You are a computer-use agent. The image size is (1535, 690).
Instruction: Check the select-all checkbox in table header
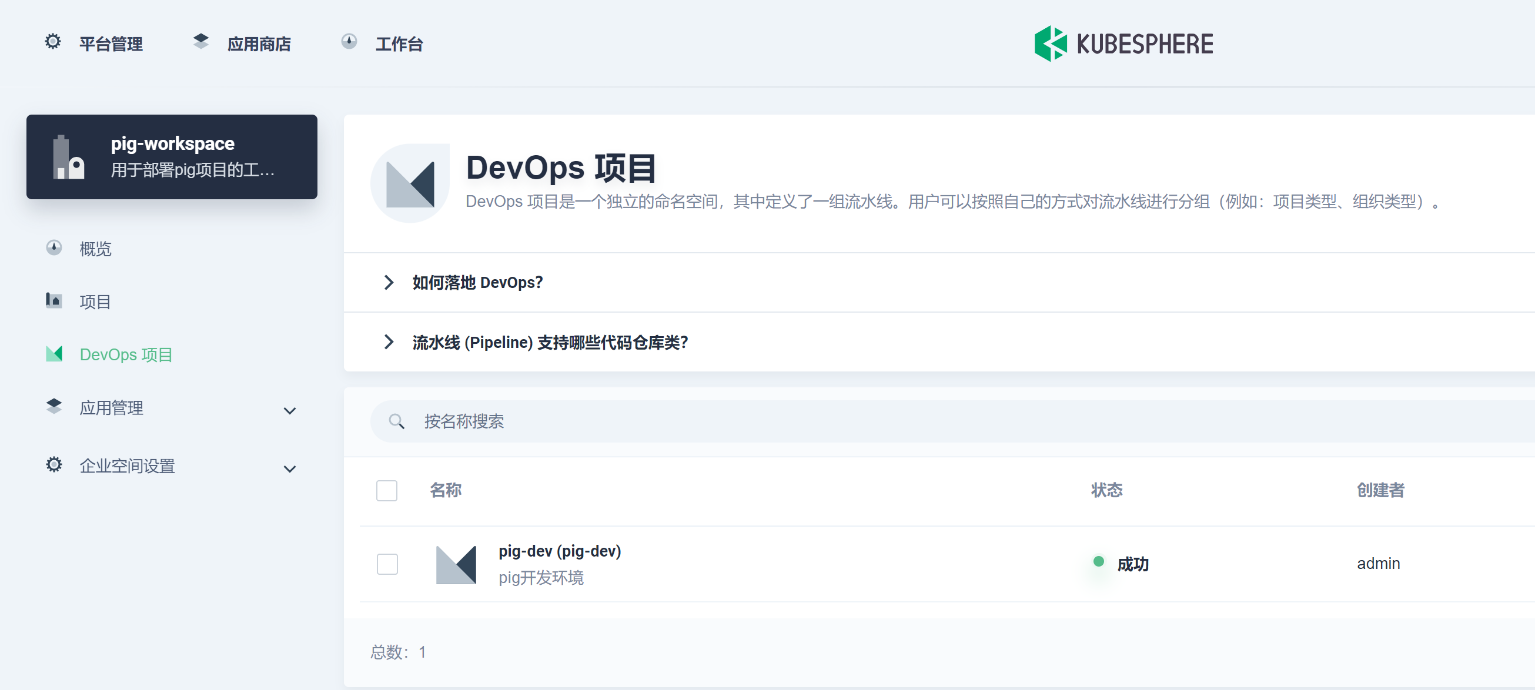click(x=387, y=490)
